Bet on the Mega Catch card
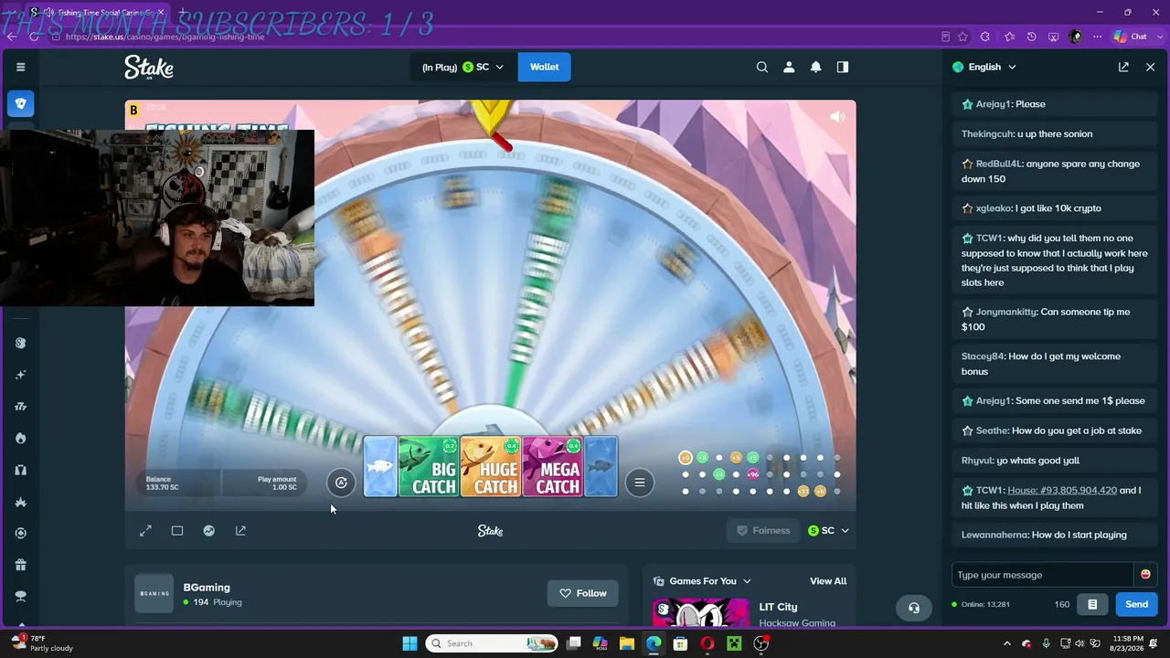This screenshot has height=658, width=1170. (x=553, y=467)
